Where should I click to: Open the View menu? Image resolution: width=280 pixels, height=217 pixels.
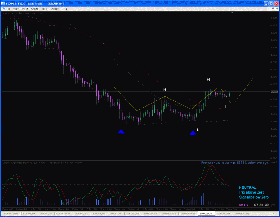pyautogui.click(x=16, y=9)
